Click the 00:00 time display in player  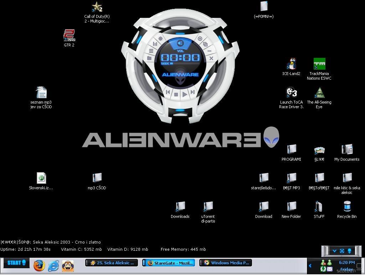click(180, 57)
